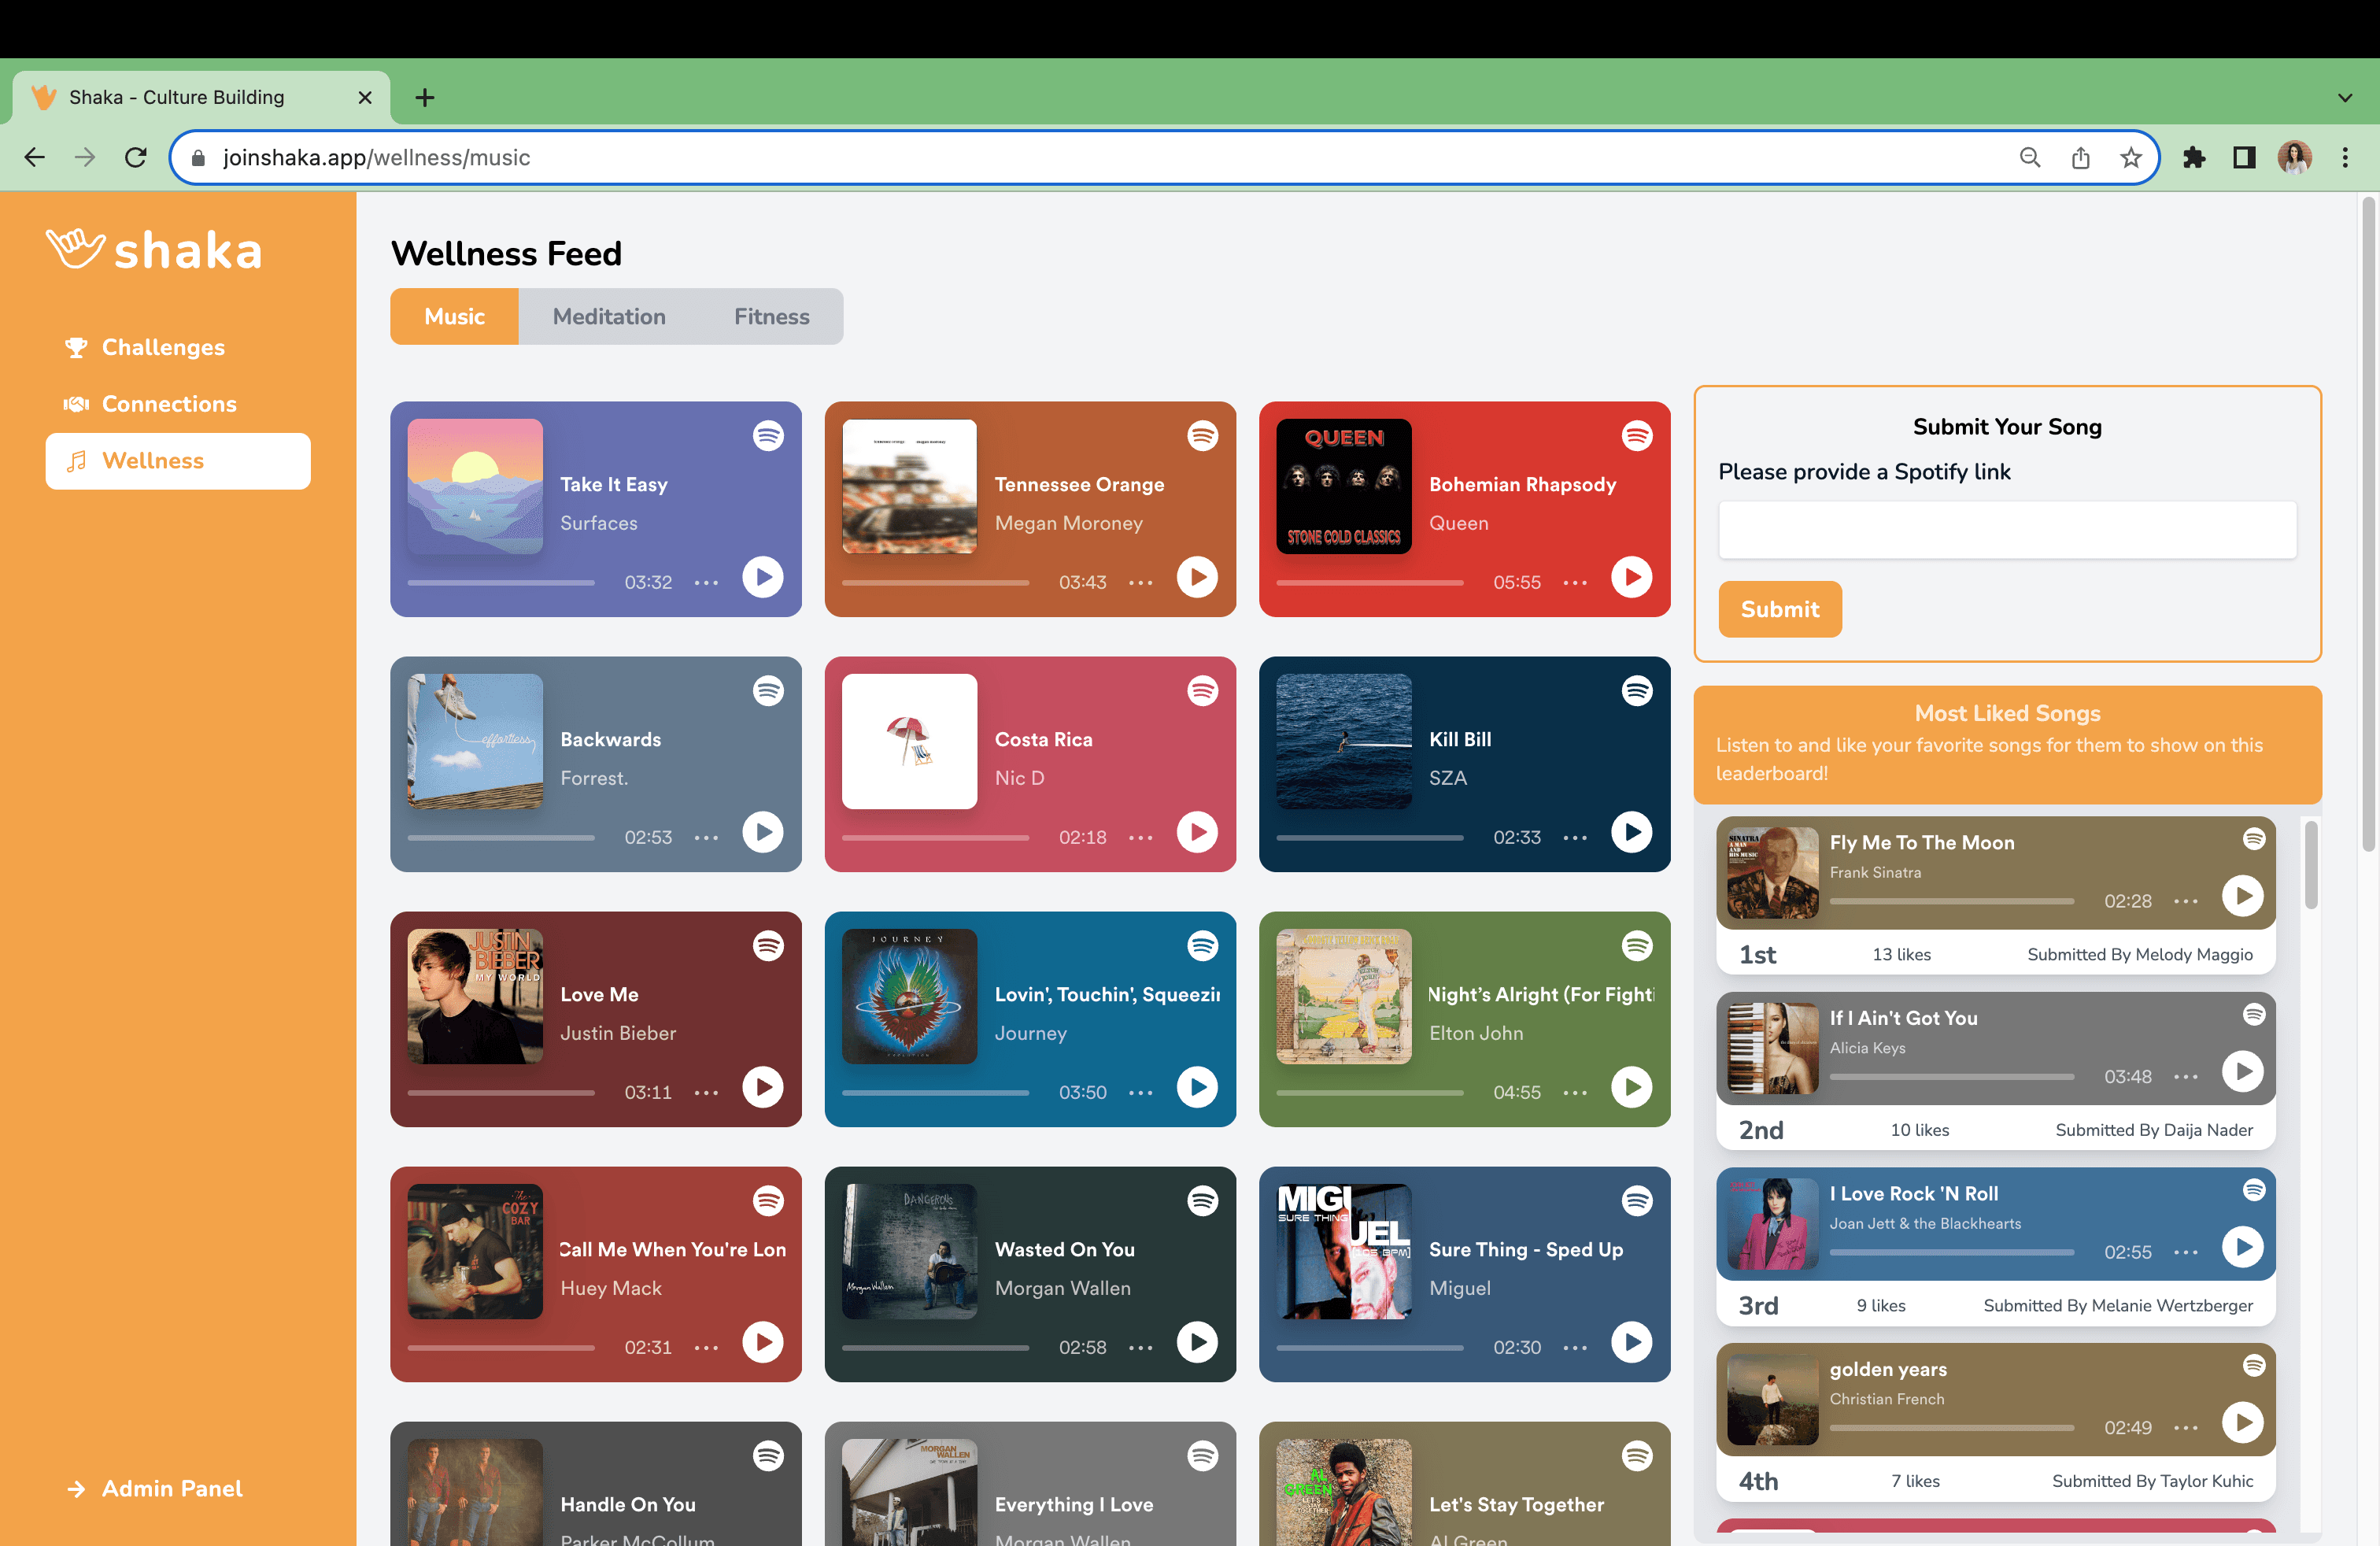The height and width of the screenshot is (1546, 2380).
Task: Seek in Fly Me To The Moon progress bar
Action: pyautogui.click(x=1952, y=902)
